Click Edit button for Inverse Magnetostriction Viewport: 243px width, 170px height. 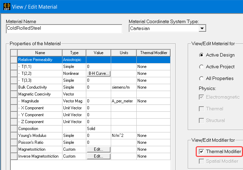(x=99, y=156)
